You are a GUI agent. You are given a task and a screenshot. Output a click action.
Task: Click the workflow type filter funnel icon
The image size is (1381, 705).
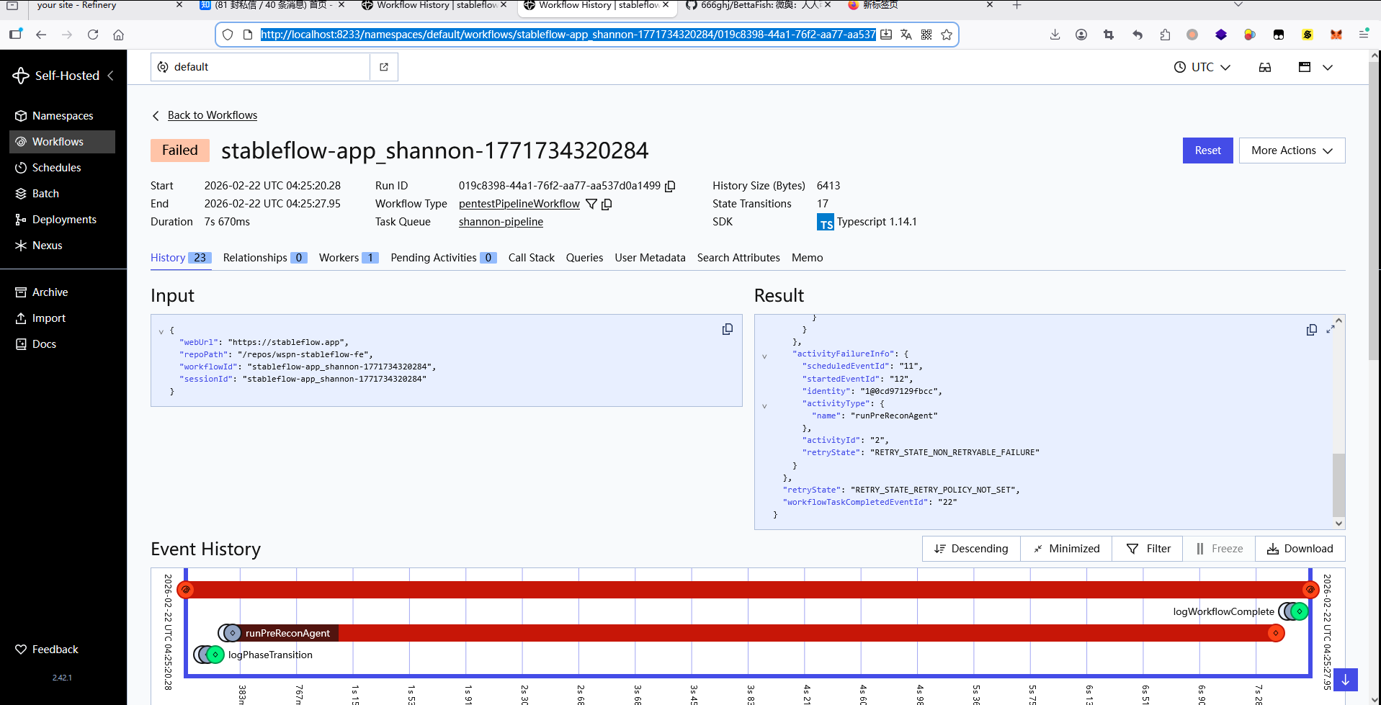[x=591, y=204]
